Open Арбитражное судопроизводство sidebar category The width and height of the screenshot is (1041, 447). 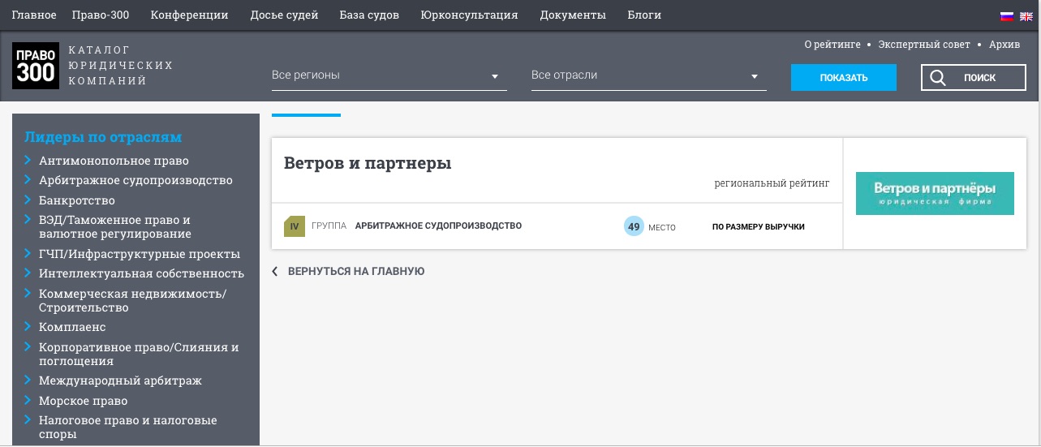pyautogui.click(x=136, y=180)
